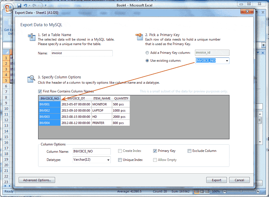Open Advanced Options
Image resolution: width=269 pixels, height=197 pixels.
click(x=37, y=180)
